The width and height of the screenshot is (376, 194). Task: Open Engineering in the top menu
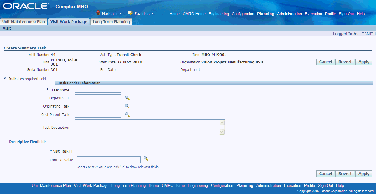click(x=219, y=14)
